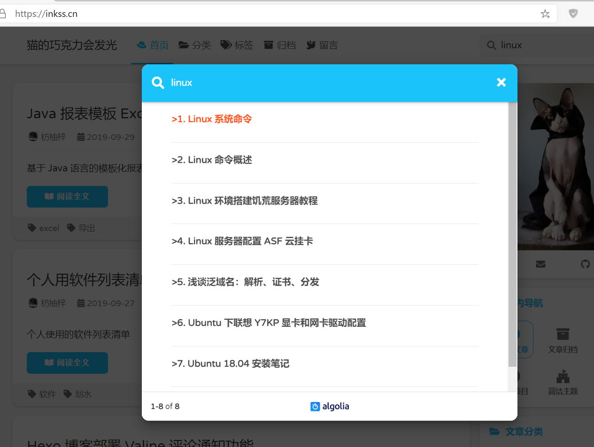Switch to the 标签 nav item
594x447 pixels.
(237, 45)
